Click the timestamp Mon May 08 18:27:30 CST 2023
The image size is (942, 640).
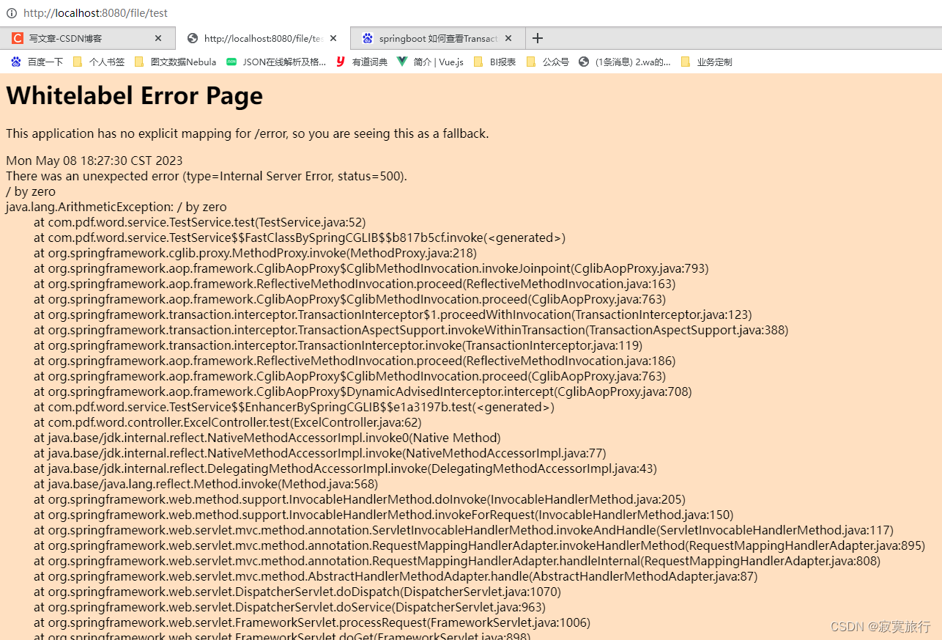pyautogui.click(x=94, y=161)
